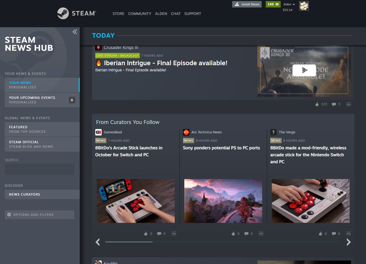Thumbs-up The Verge article

coord(321,233)
